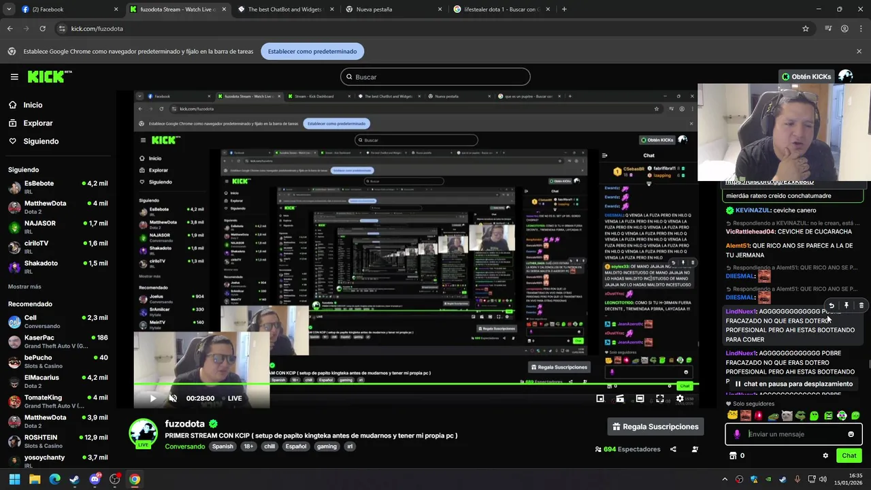The height and width of the screenshot is (490, 871).
Task: Open the user profile avatar menu
Action: (846, 76)
